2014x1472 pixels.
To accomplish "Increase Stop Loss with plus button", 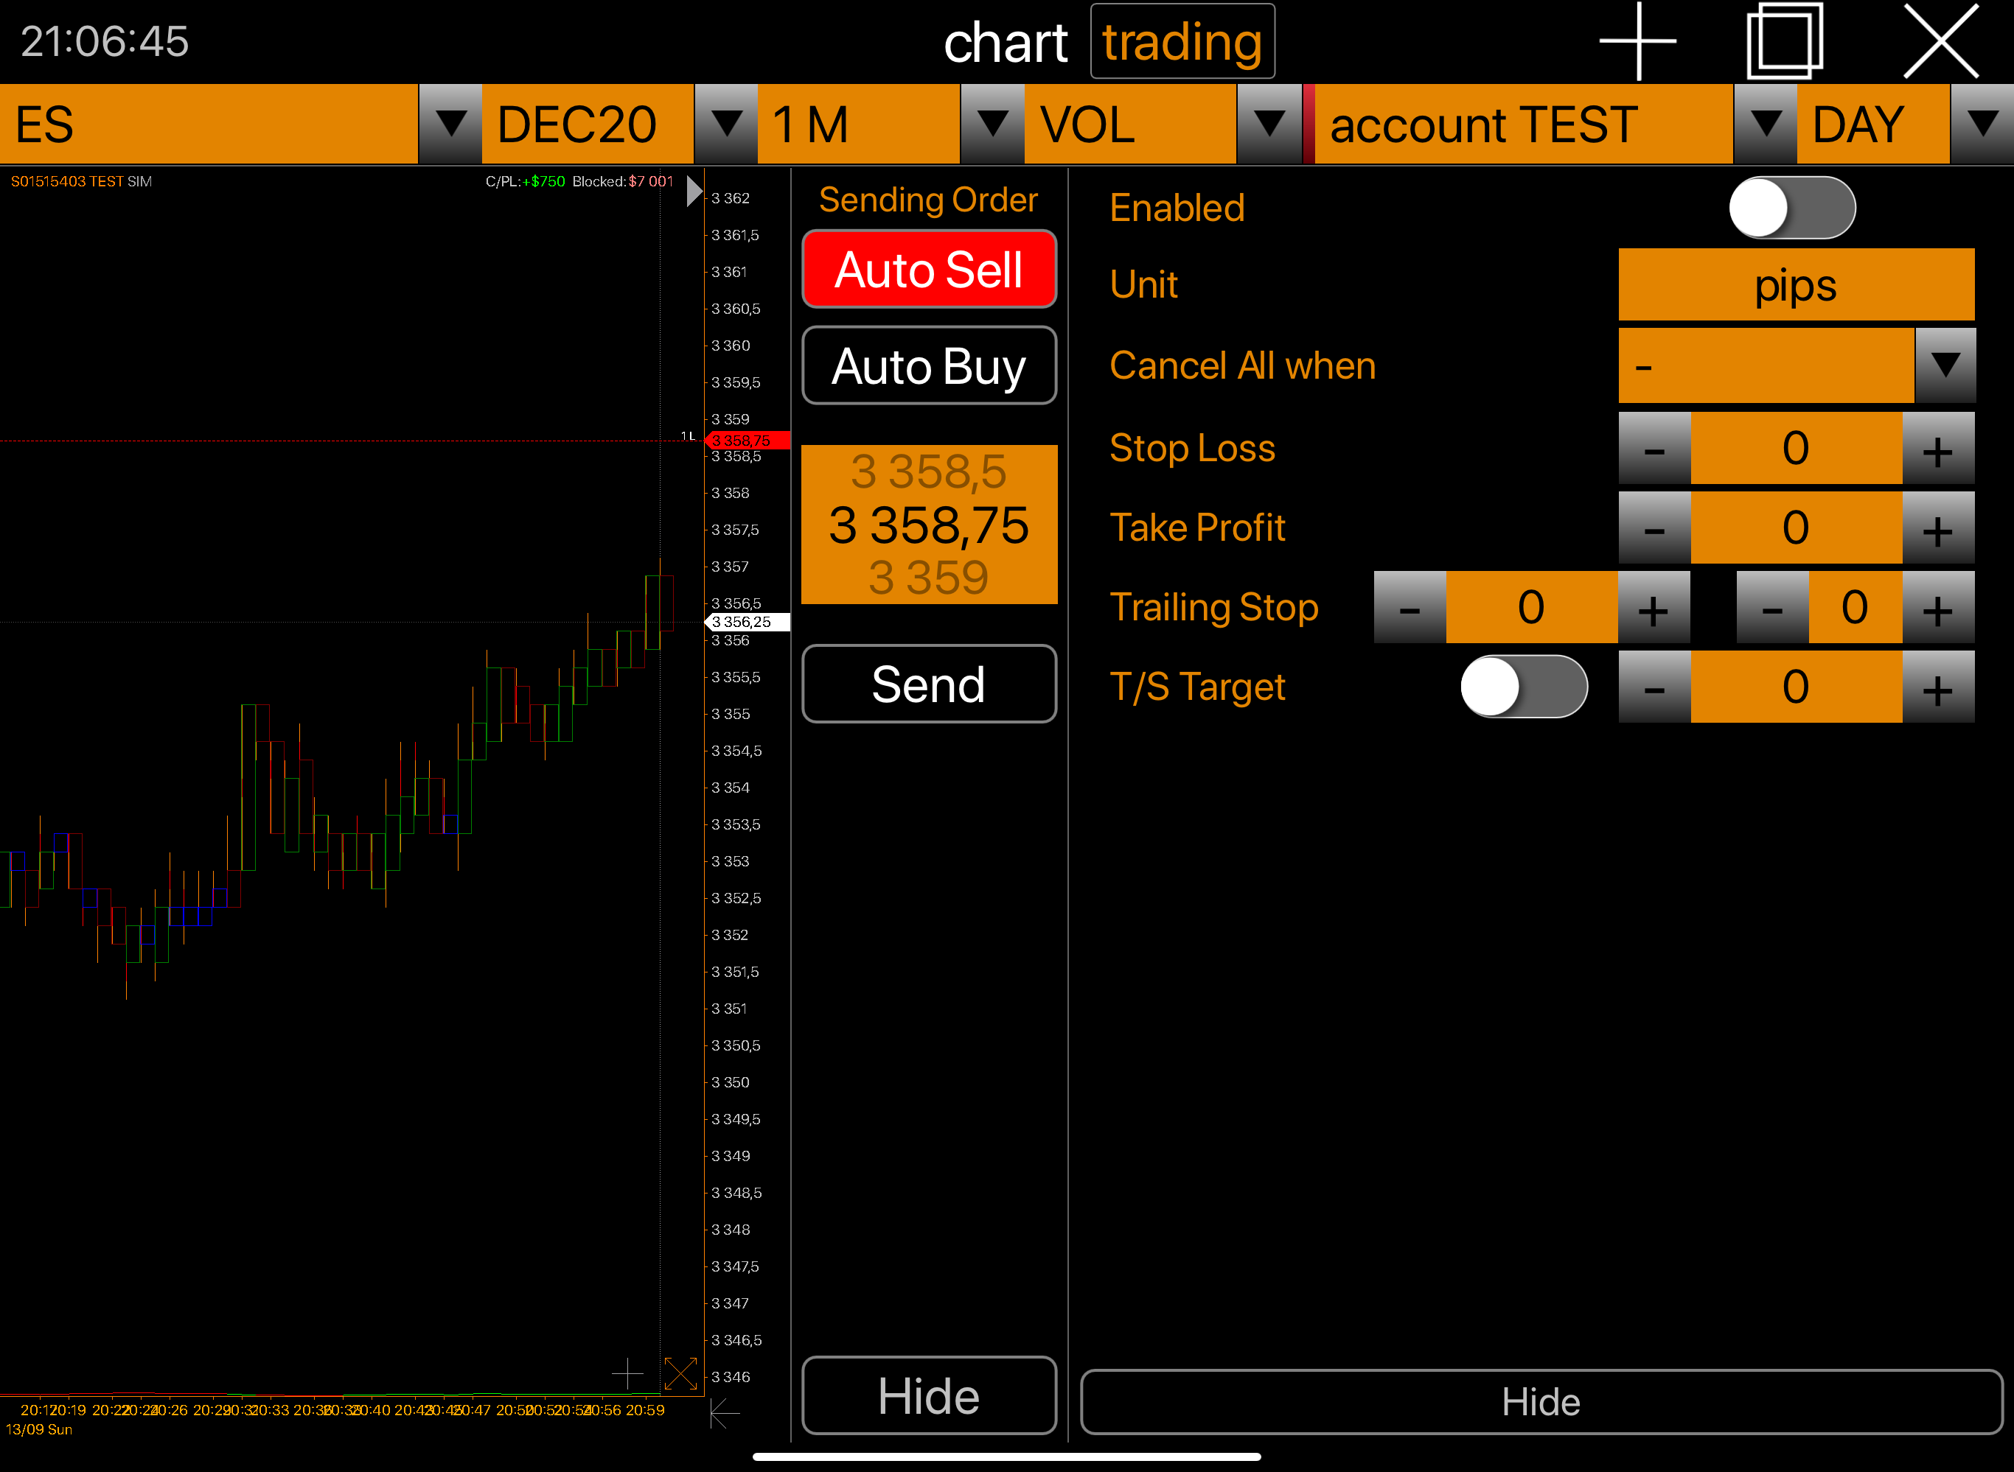I will pos(1937,449).
